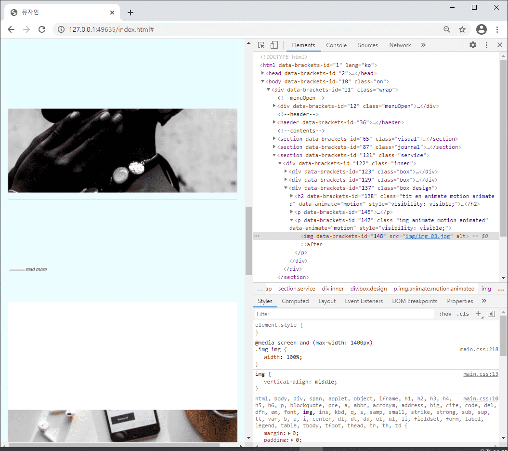This screenshot has width=508, height=451.
Task: Collapse the div.inner node
Action: click(x=280, y=163)
